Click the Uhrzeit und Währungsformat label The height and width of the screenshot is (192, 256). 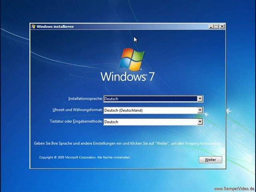tap(78, 110)
